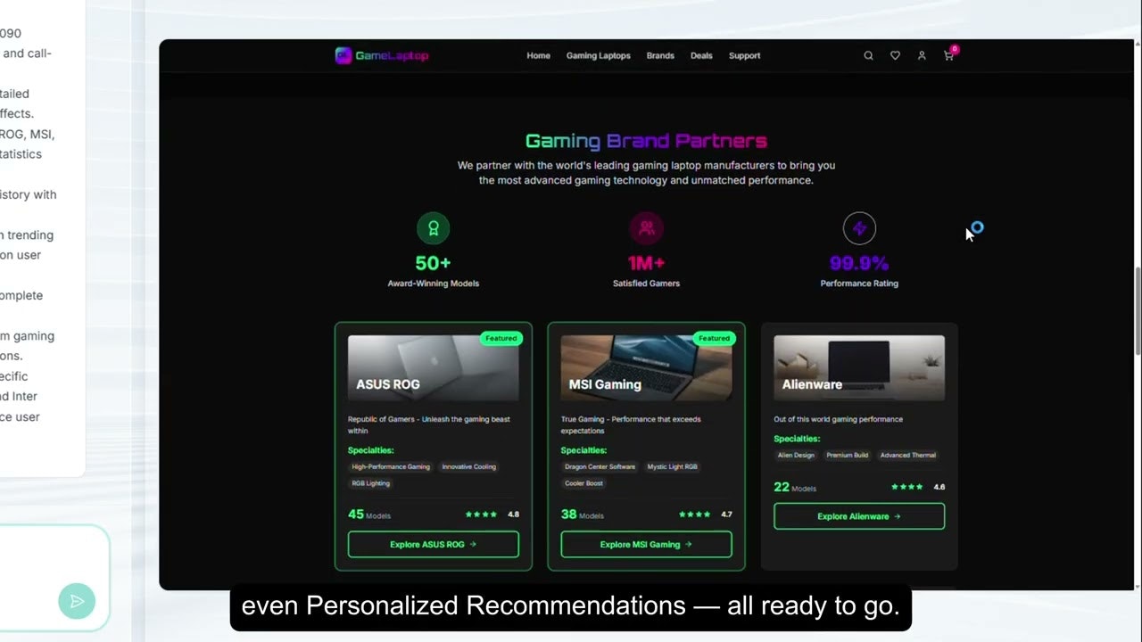
Task: Click 38 Models count text
Action: [x=583, y=514]
